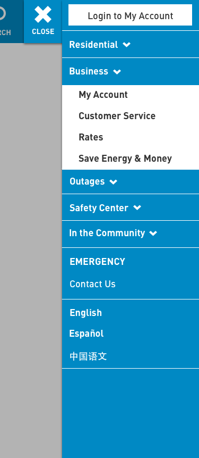Switch language to Español
Screen dimensions: 199x458
(x=86, y=334)
